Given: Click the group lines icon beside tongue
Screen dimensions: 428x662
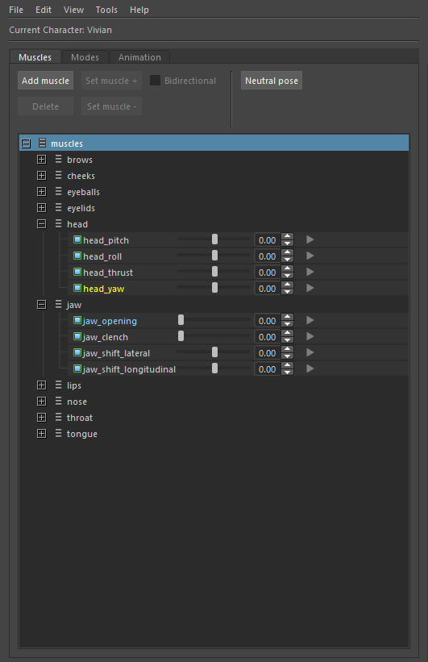Looking at the screenshot, I should click(x=58, y=434).
